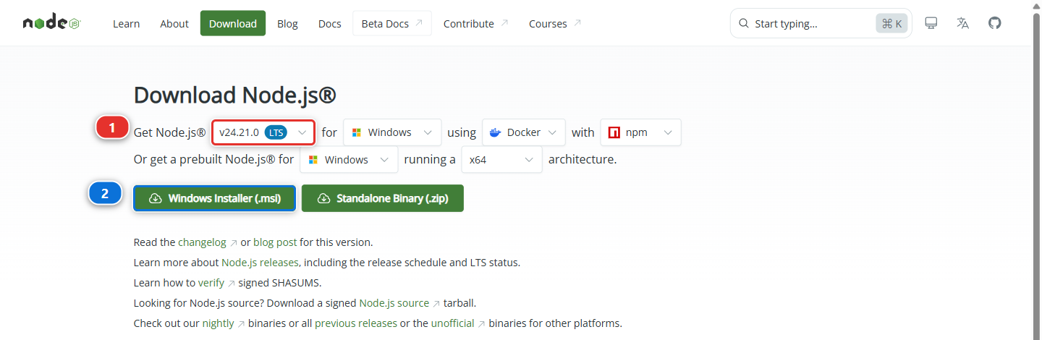Open the previous releases link
This screenshot has width=1042, height=340.
click(x=356, y=323)
